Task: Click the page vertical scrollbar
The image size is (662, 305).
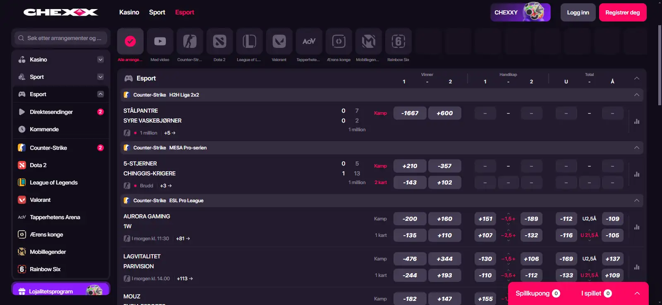Action: tap(660, 66)
